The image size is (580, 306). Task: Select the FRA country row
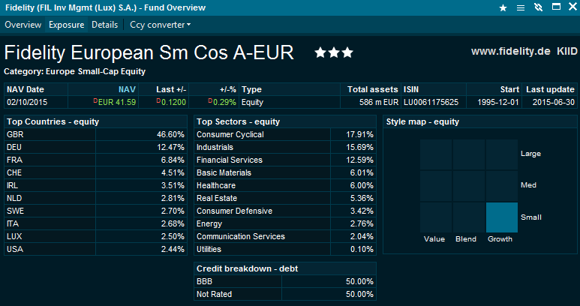(96, 160)
